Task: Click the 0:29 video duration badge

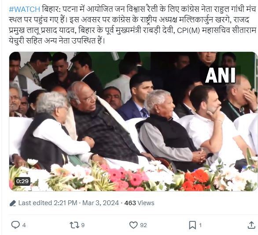Action: [22, 181]
